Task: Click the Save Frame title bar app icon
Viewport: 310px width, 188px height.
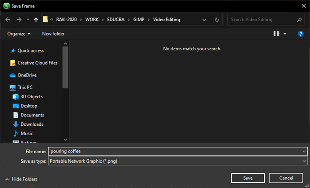Action: tap(6, 6)
